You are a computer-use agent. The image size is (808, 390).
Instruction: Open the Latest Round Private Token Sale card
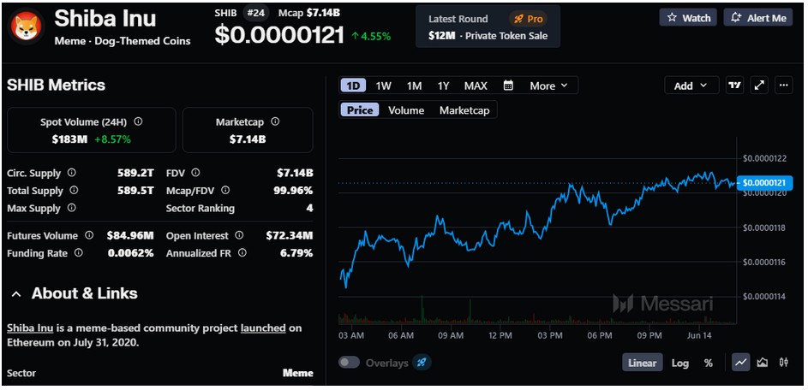[x=488, y=27]
